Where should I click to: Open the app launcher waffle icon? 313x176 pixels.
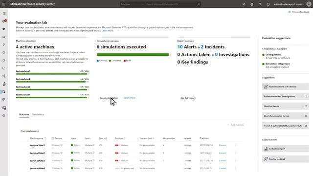(x=4, y=4)
